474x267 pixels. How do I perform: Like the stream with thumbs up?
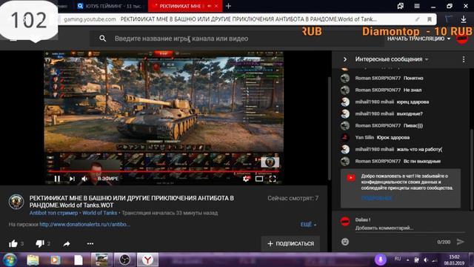click(x=13, y=243)
